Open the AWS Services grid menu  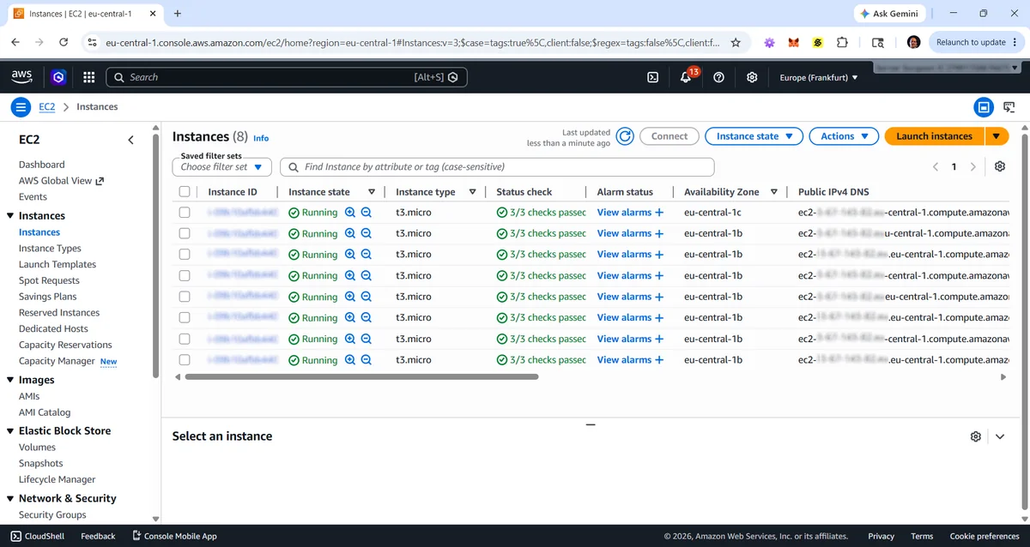[89, 77]
